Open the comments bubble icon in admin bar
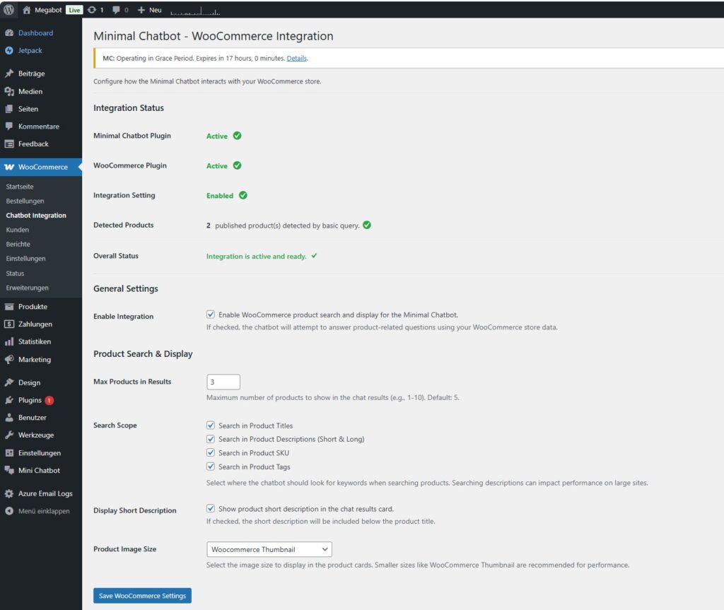Image resolution: width=724 pixels, height=610 pixels. [x=116, y=10]
